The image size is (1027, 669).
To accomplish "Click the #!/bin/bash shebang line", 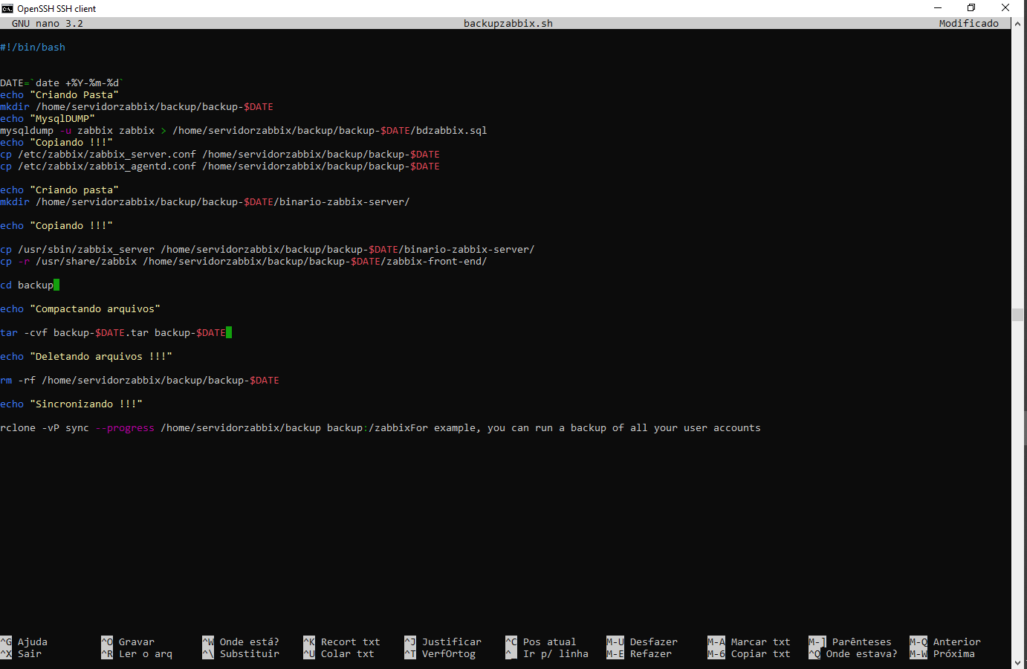I will 33,47.
